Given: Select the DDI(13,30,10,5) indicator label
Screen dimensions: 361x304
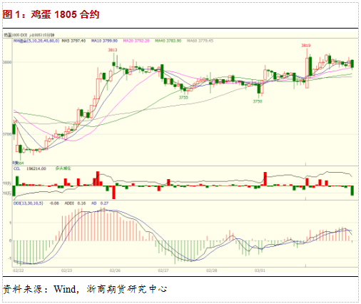Looking at the screenshot, I should point(29,203).
